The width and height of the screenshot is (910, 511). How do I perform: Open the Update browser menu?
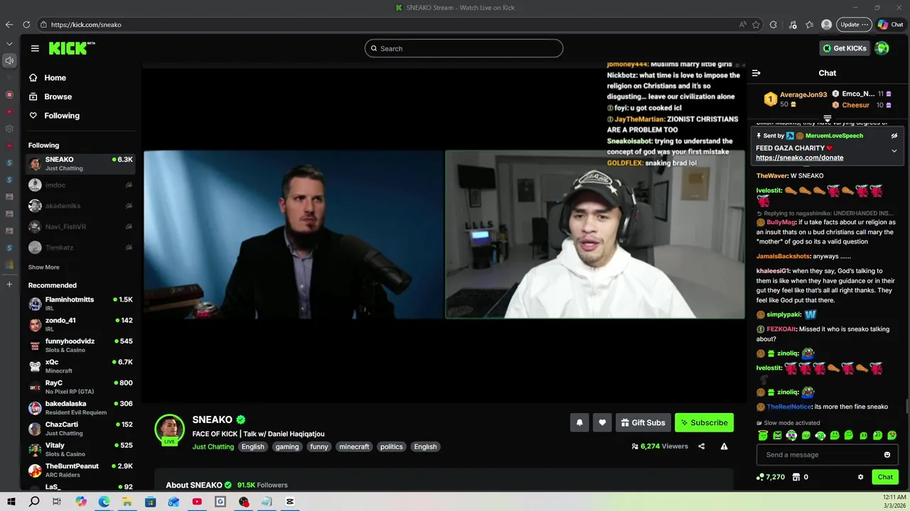click(x=854, y=24)
